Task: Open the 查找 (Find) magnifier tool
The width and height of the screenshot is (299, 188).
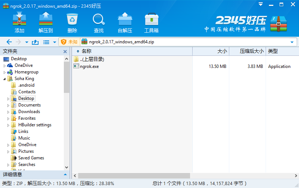Action: click(99, 22)
